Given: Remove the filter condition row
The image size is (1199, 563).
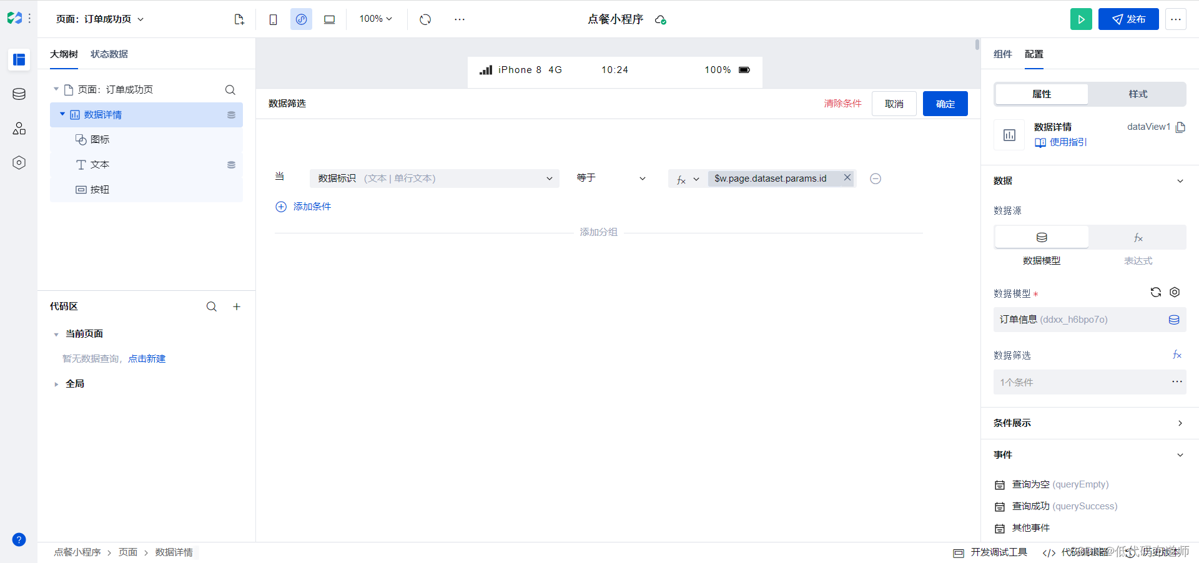Looking at the screenshot, I should 876,179.
